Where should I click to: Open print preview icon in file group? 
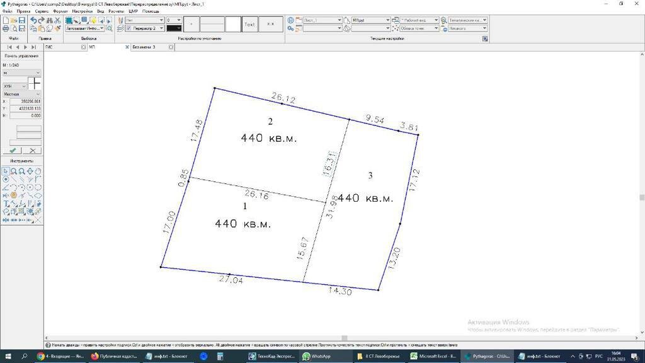[x=14, y=28]
